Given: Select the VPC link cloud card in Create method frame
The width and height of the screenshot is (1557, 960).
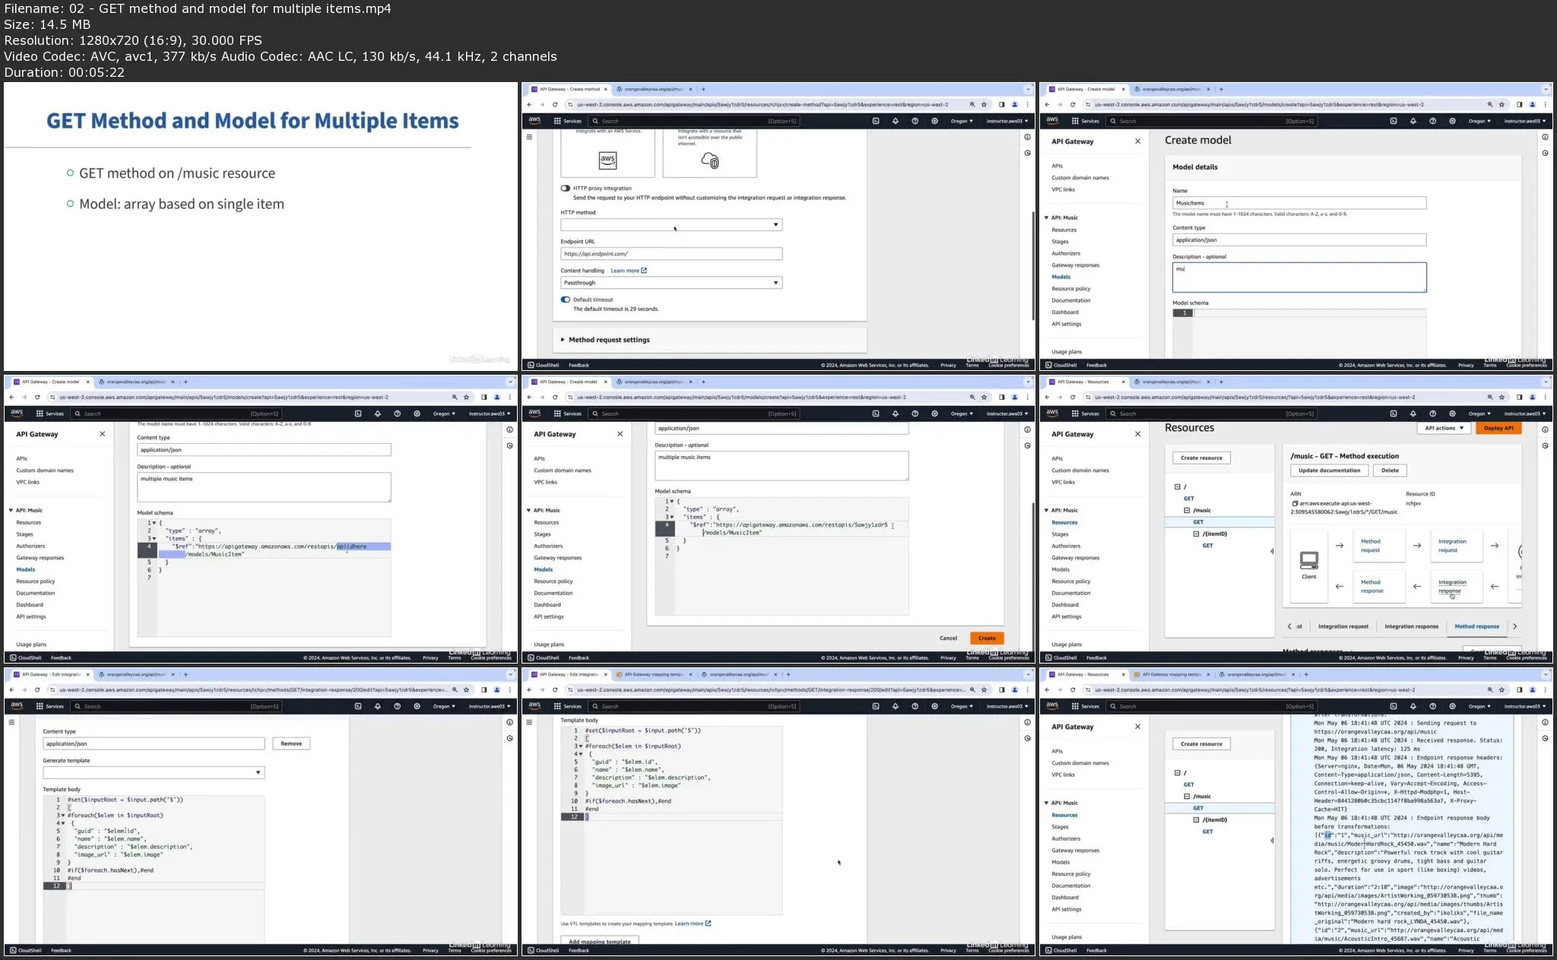Looking at the screenshot, I should click(709, 153).
